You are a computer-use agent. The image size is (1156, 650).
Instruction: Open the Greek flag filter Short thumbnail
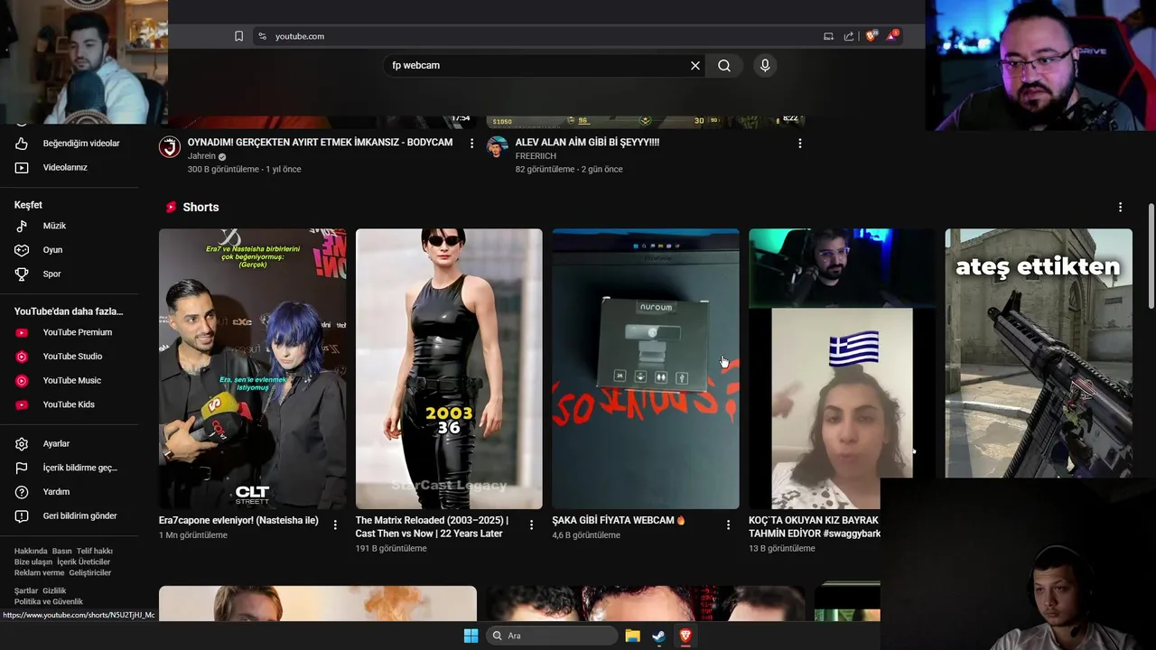[x=842, y=368]
